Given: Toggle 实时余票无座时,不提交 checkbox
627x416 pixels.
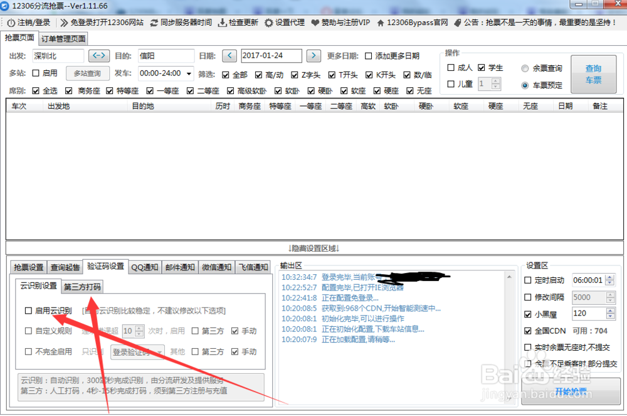Looking at the screenshot, I should pos(528,347).
